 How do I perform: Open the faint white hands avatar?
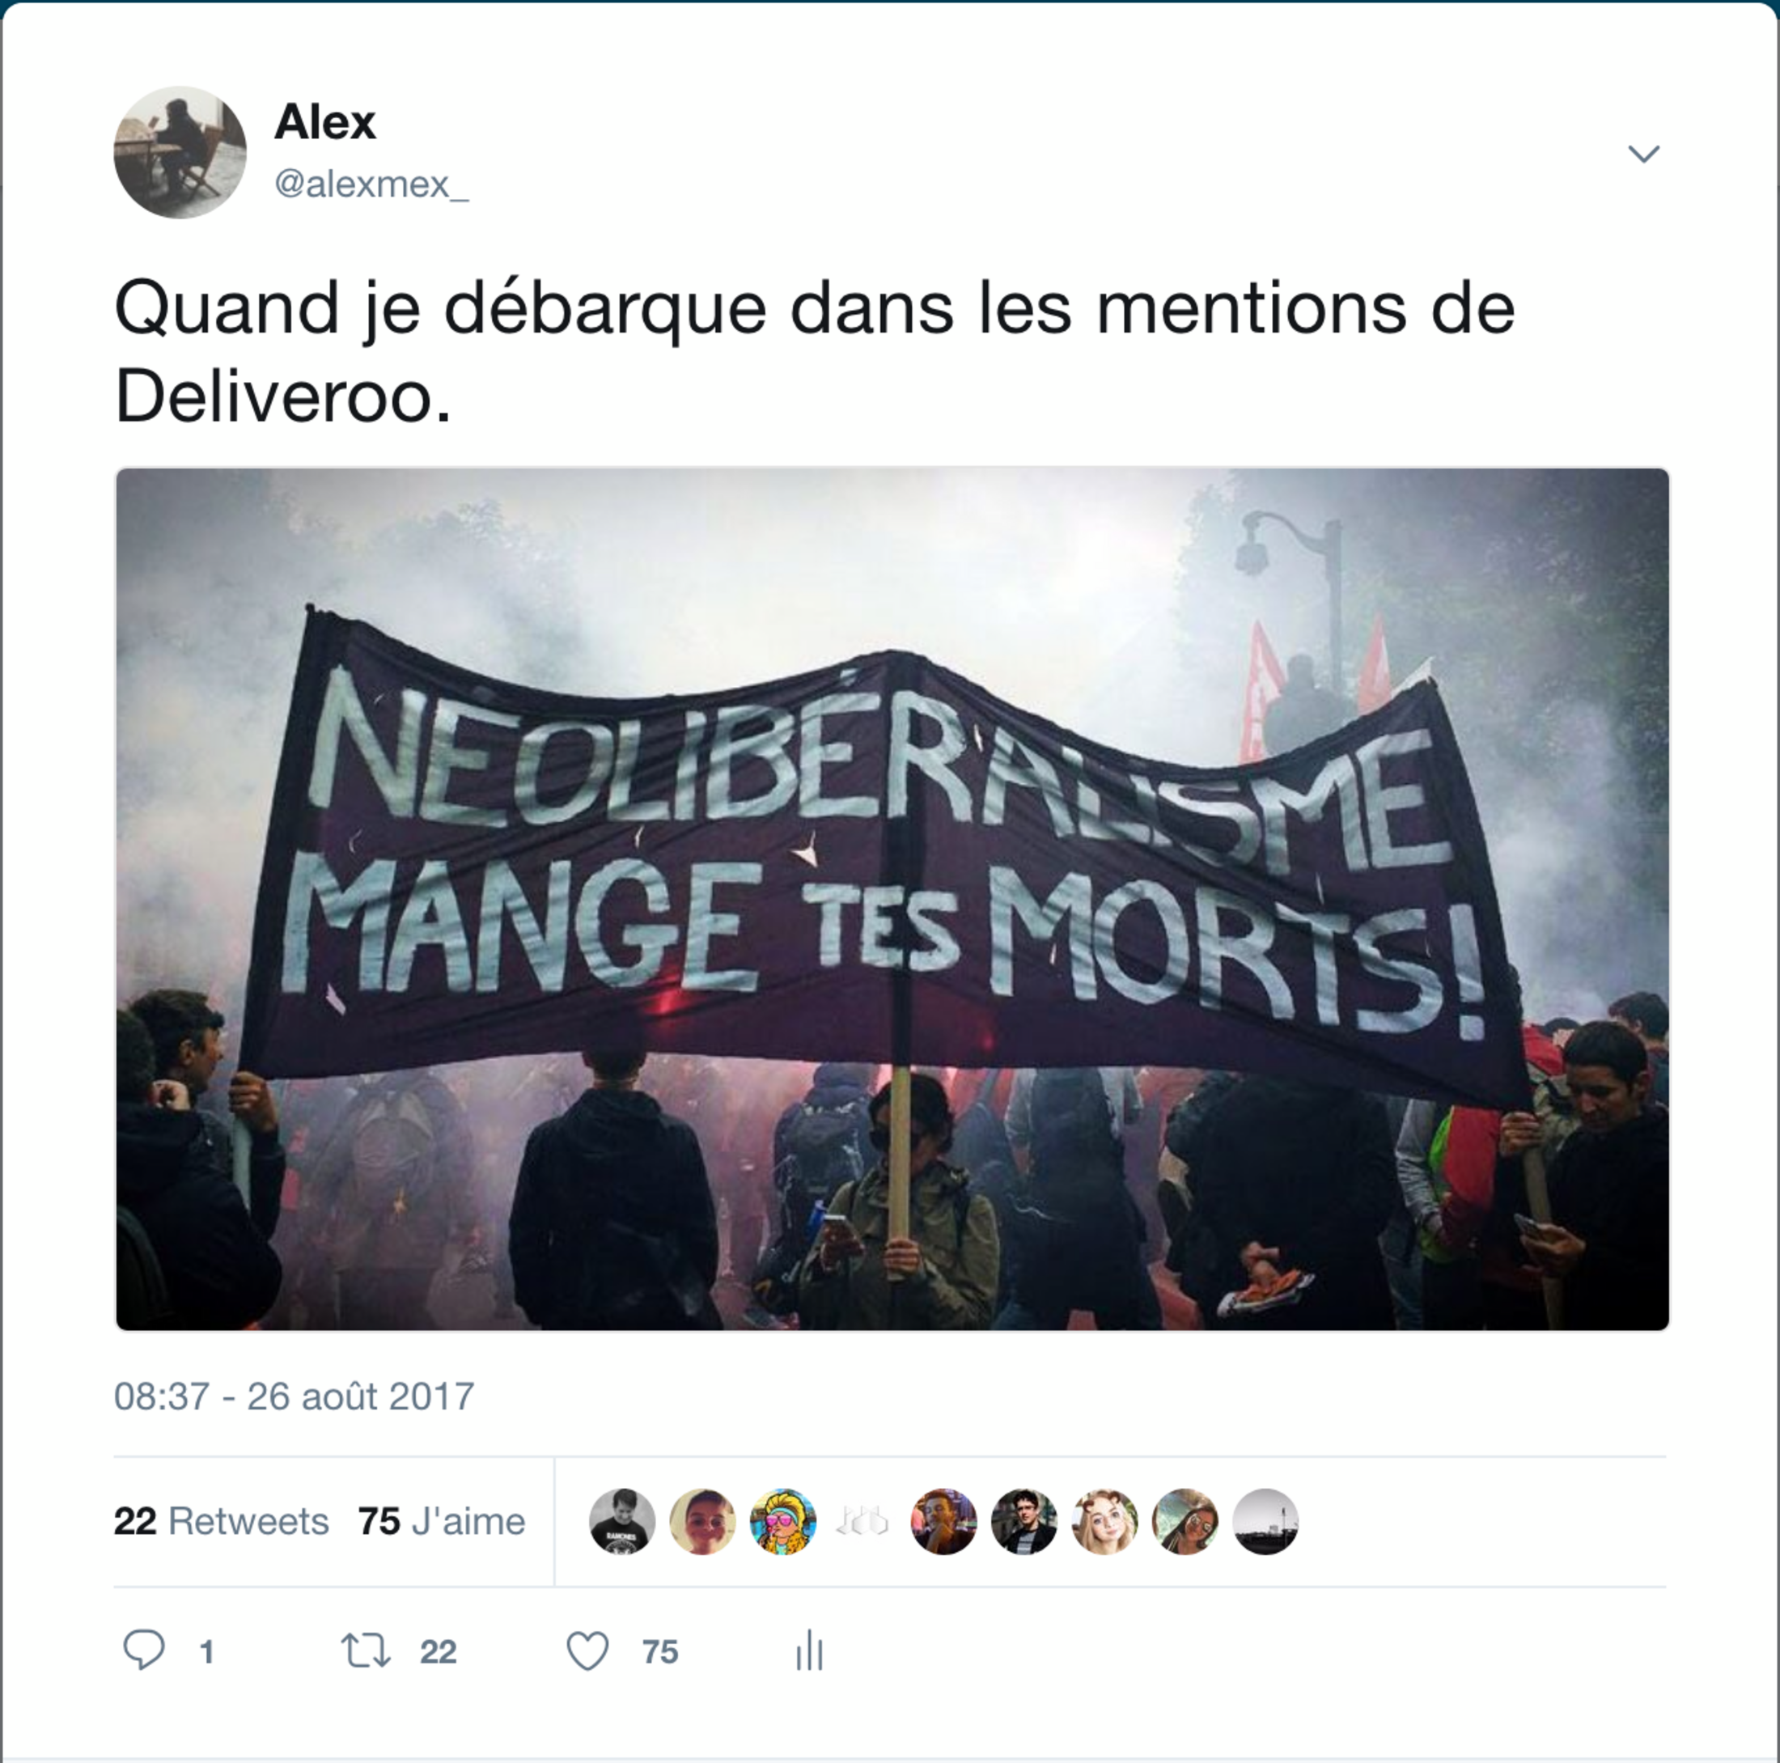click(863, 1522)
